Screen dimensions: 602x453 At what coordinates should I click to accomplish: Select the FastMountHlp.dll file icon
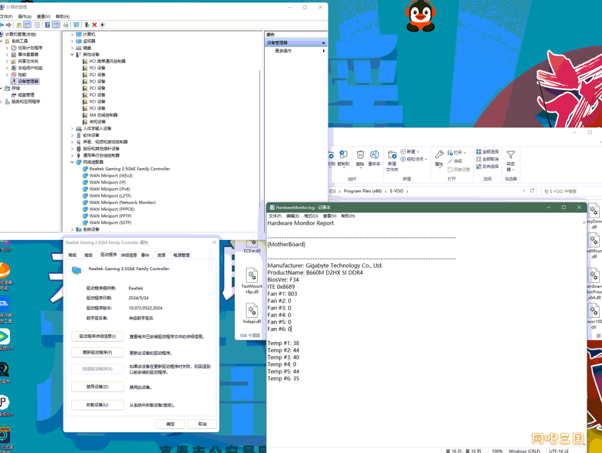click(252, 275)
